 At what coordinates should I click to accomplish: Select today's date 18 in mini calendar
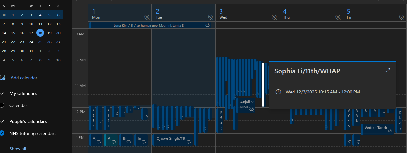click(x=40, y=33)
